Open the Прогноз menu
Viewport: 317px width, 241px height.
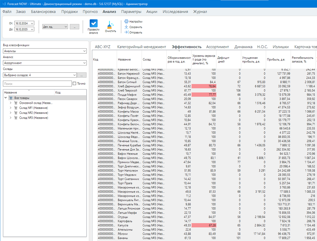[x=90, y=12]
